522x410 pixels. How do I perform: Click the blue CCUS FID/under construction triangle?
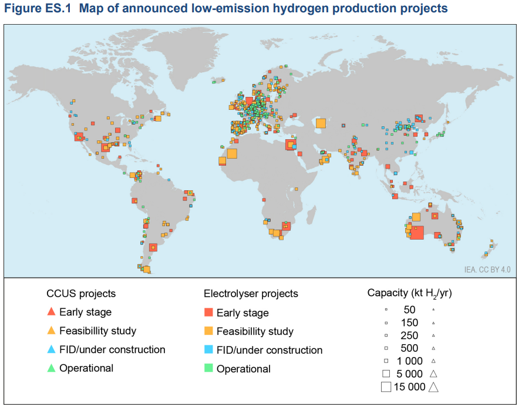(51, 349)
